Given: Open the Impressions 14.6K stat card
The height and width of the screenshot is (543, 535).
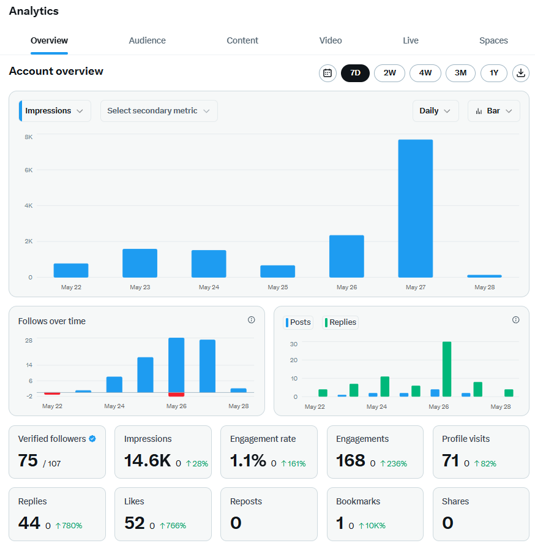Looking at the screenshot, I should coord(163,452).
